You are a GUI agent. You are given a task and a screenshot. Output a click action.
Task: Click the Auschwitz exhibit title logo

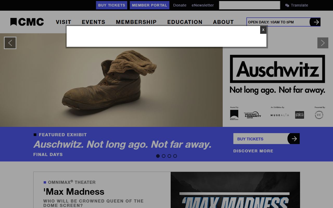pos(277,69)
